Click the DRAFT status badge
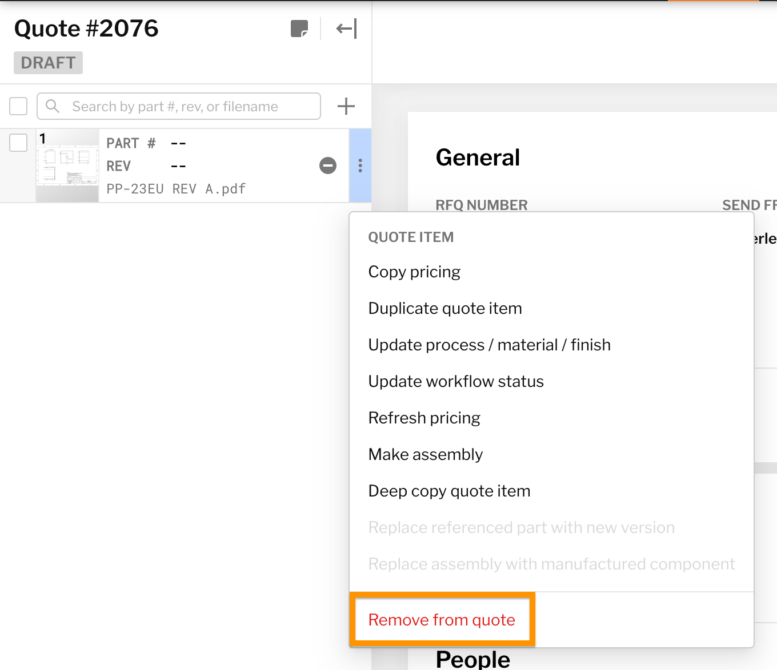777x670 pixels. [x=49, y=63]
